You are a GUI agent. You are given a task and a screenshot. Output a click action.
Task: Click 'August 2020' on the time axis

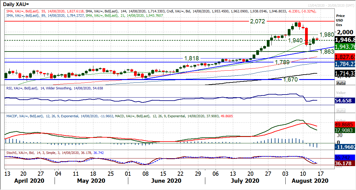310,181
